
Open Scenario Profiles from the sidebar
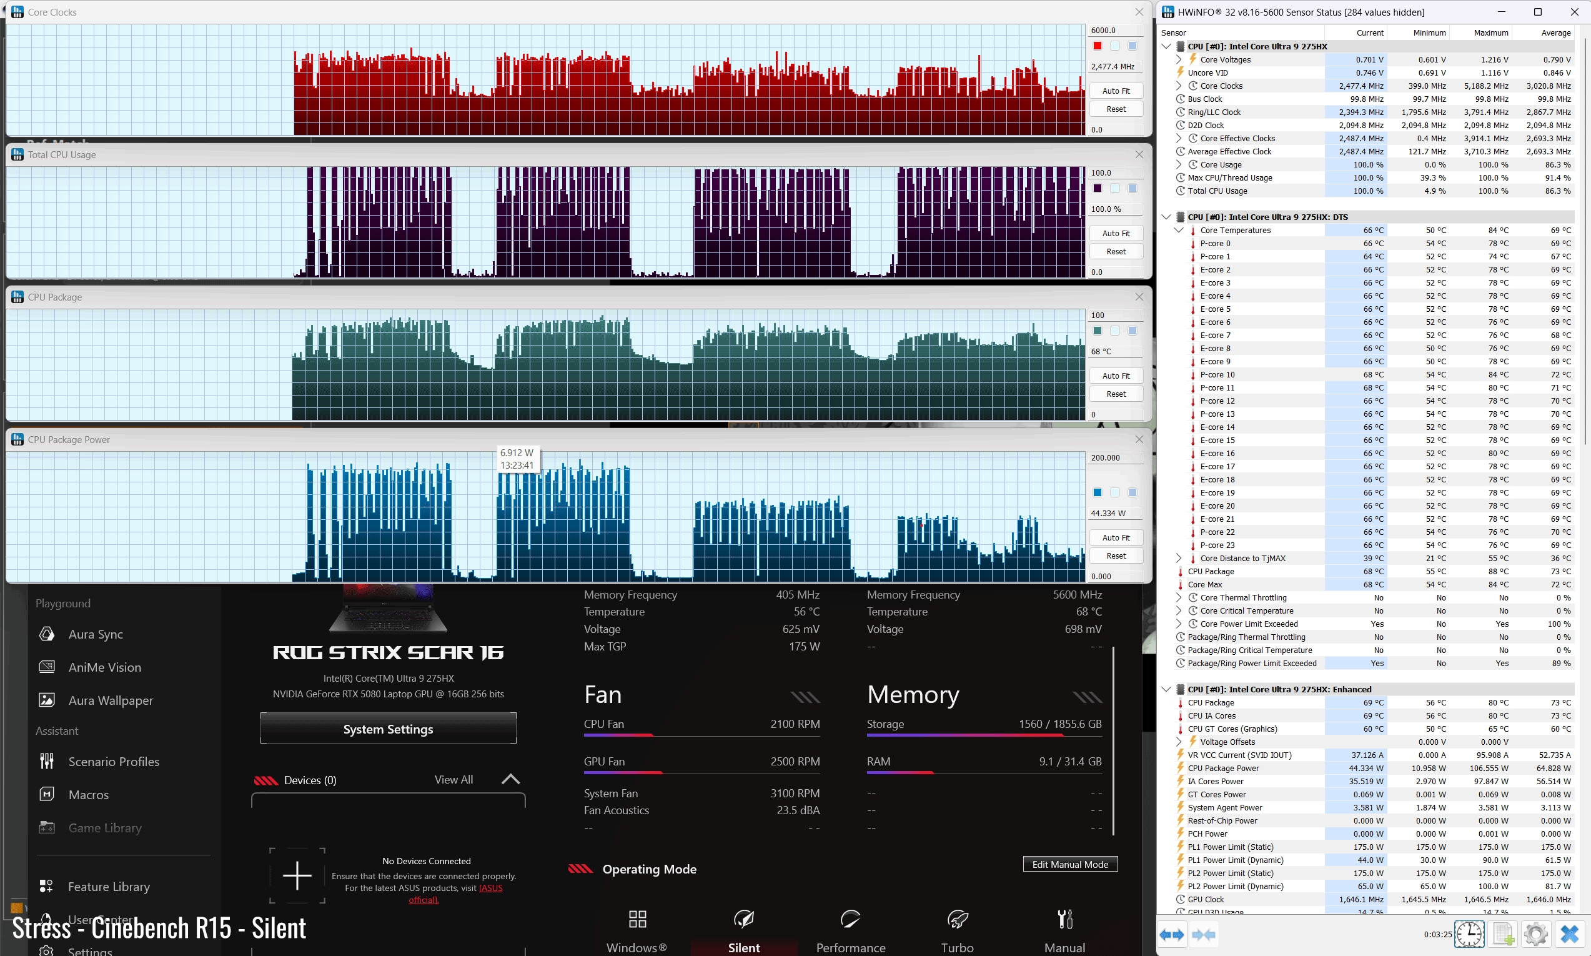tap(114, 761)
